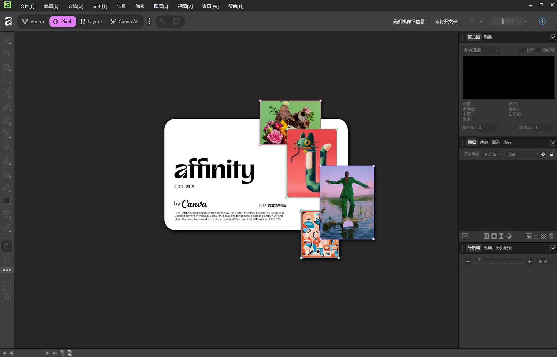Open the 帮助[H] menu
Image resolution: width=557 pixels, height=357 pixels.
[x=236, y=6]
